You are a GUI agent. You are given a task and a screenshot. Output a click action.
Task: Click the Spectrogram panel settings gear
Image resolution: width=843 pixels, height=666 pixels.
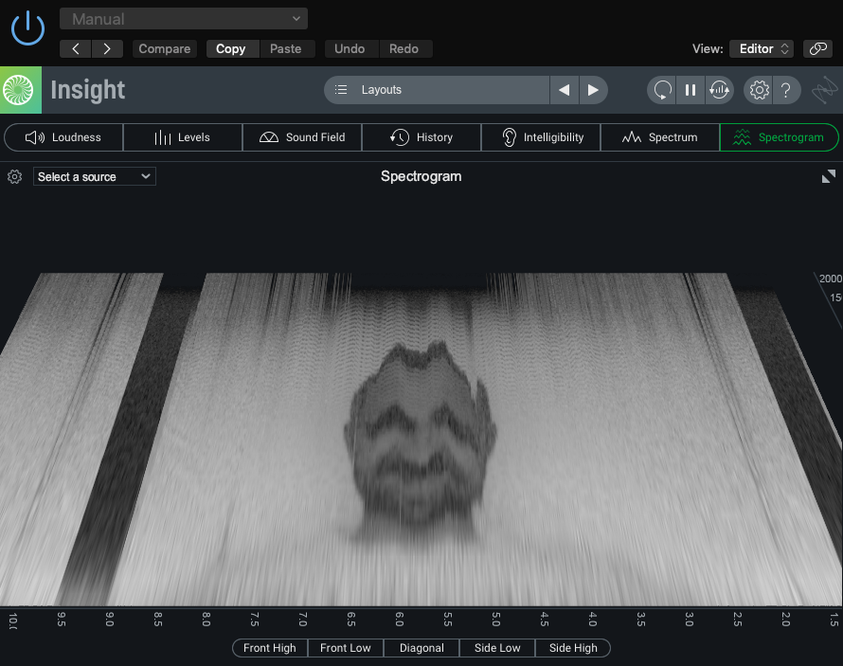pos(14,176)
